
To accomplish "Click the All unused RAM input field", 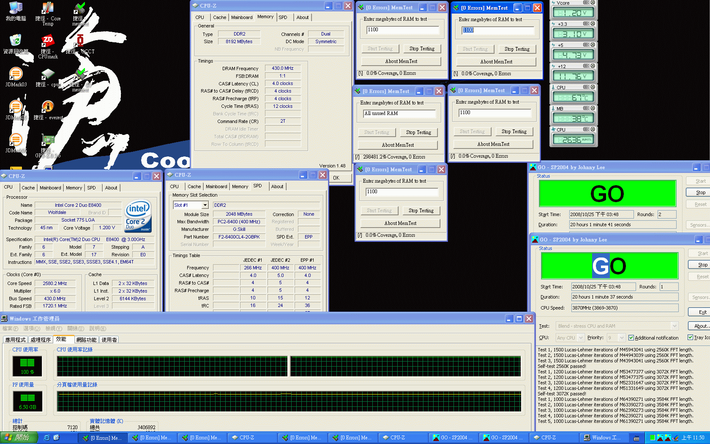I will tap(399, 113).
